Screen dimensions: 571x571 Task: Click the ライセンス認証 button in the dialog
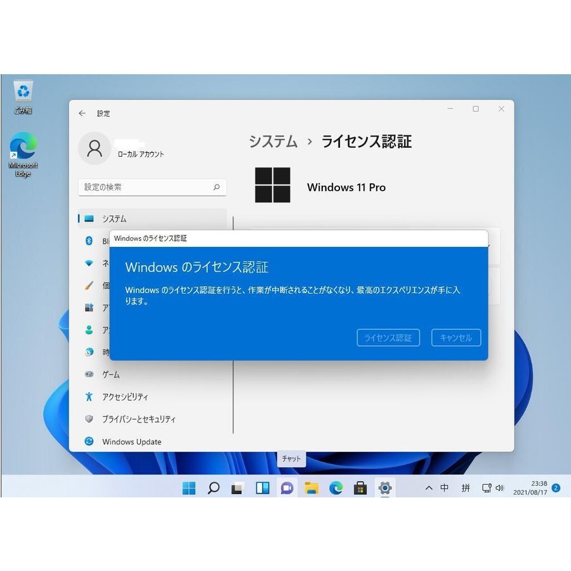click(x=388, y=338)
